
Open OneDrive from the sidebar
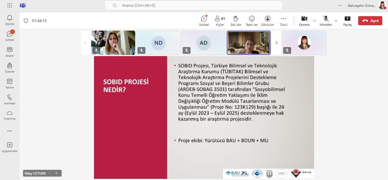[x=9, y=115]
